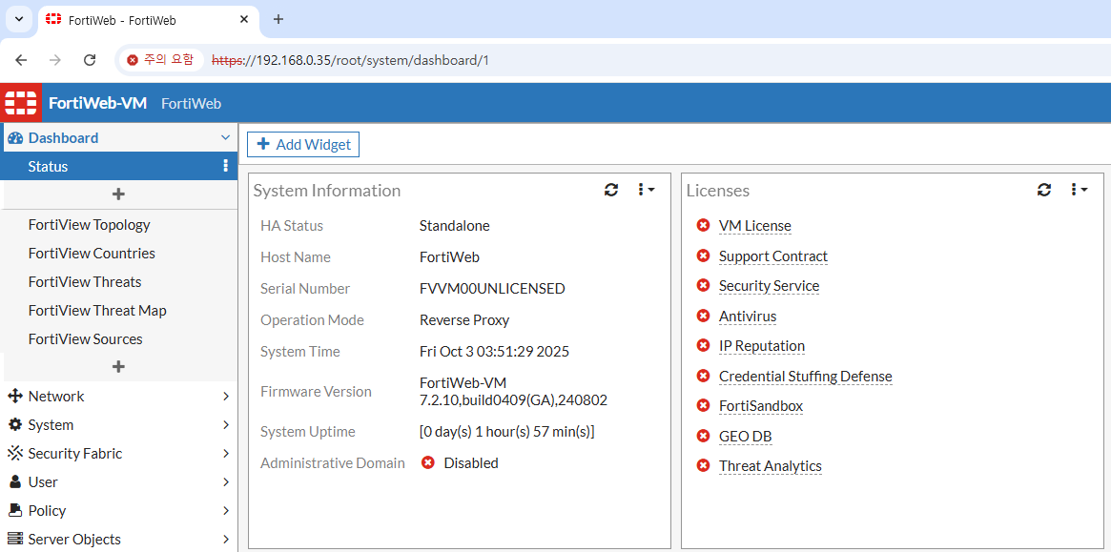The height and width of the screenshot is (552, 1111).
Task: Open the Security Service link
Action: coord(769,286)
